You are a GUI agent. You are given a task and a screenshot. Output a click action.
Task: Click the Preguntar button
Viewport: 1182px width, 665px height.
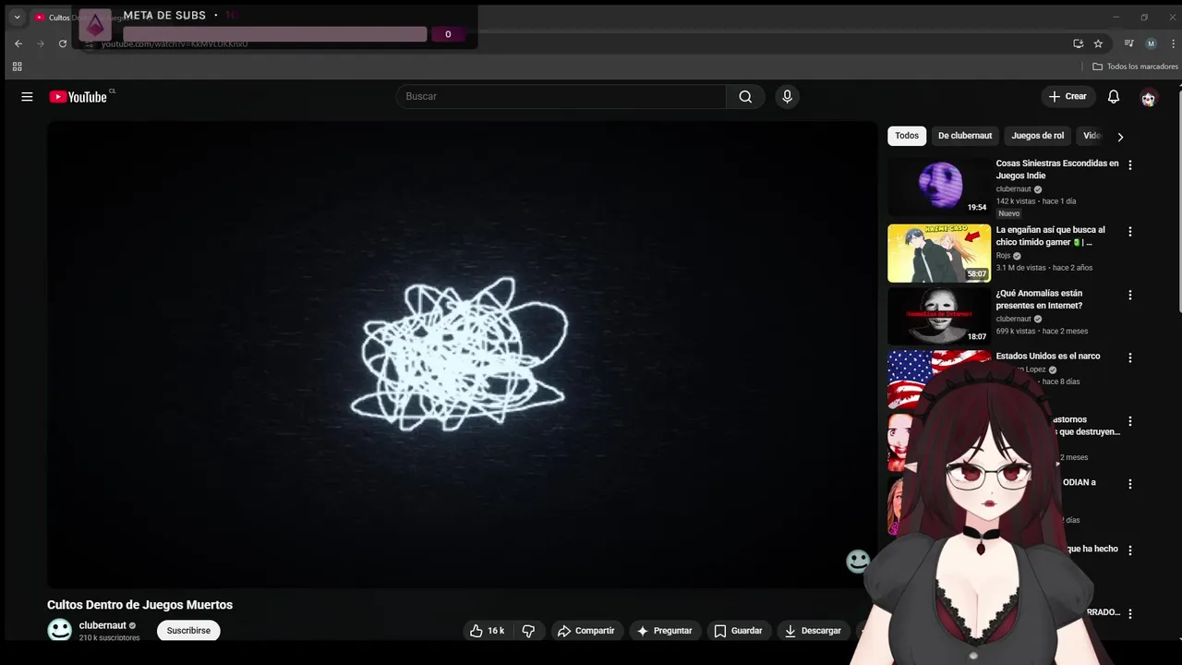pos(665,631)
